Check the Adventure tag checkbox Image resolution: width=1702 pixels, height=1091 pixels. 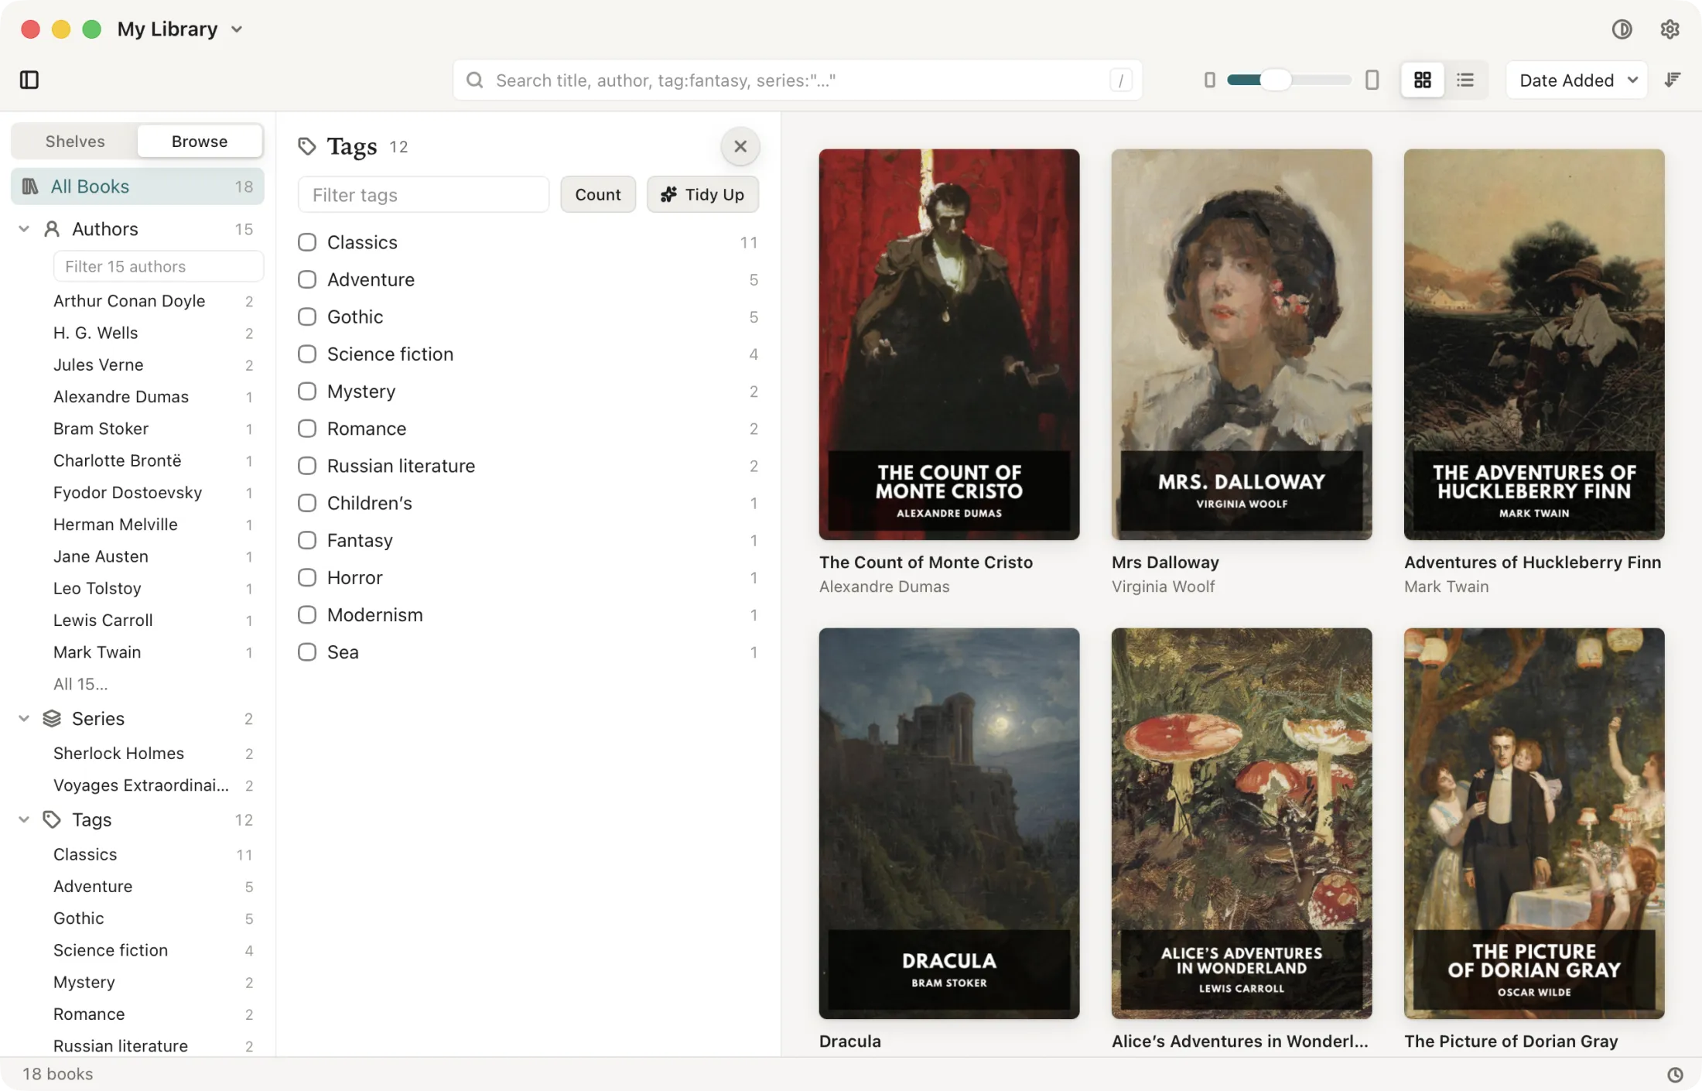[307, 279]
